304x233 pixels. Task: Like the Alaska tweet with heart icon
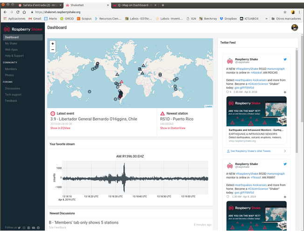(x=228, y=92)
